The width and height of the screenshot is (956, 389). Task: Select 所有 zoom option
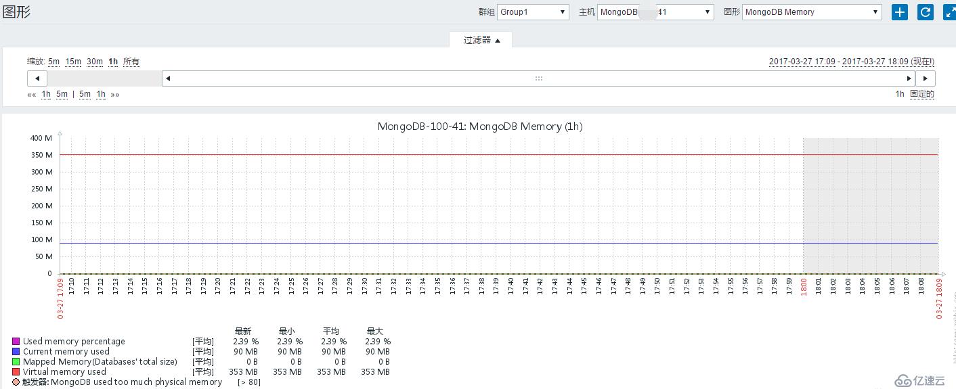click(131, 62)
